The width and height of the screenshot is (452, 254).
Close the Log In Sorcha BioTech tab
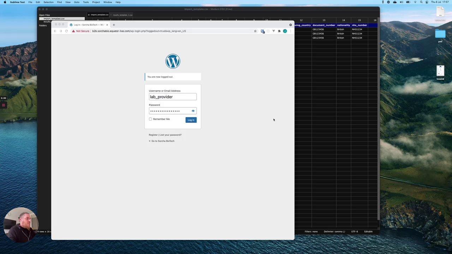[107, 25]
